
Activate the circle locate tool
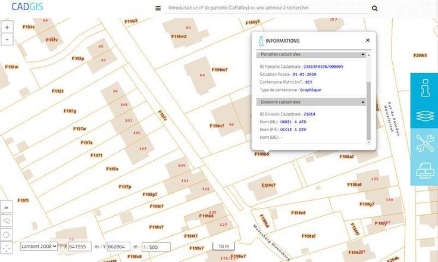(x=7, y=234)
